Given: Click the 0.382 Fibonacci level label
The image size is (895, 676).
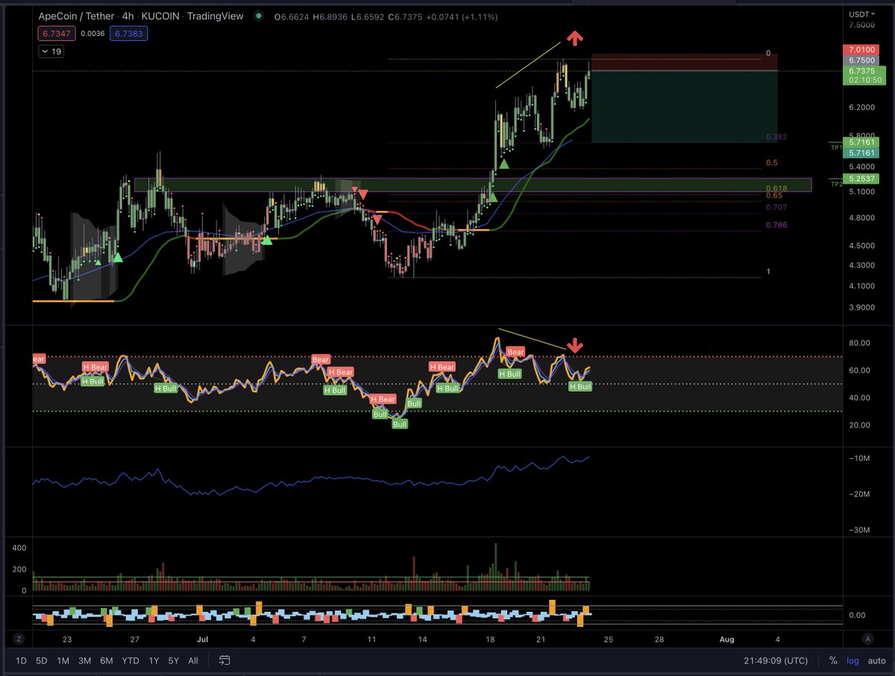Looking at the screenshot, I should point(776,137).
